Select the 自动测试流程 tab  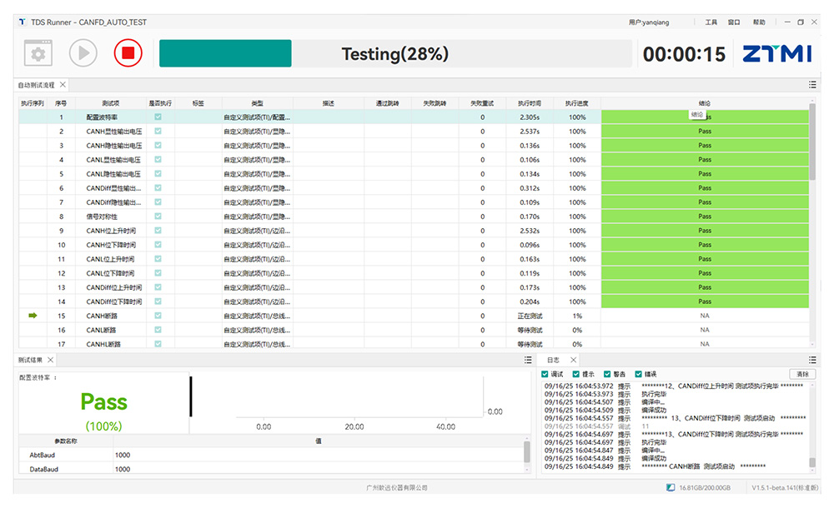pos(36,85)
